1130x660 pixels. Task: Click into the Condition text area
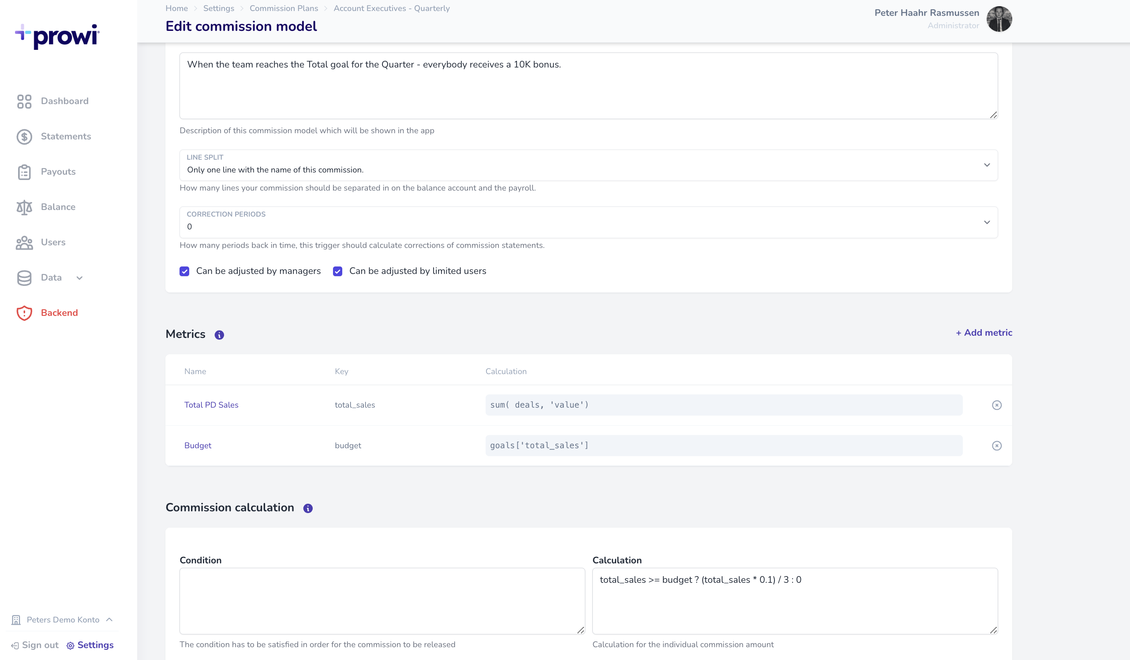pos(382,601)
